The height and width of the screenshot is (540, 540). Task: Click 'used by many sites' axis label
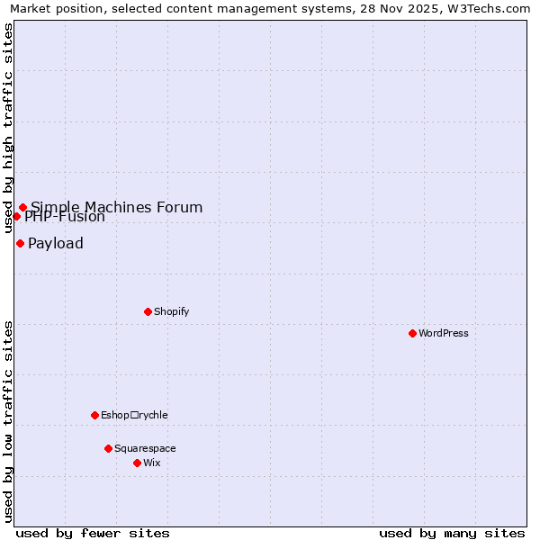(x=452, y=534)
